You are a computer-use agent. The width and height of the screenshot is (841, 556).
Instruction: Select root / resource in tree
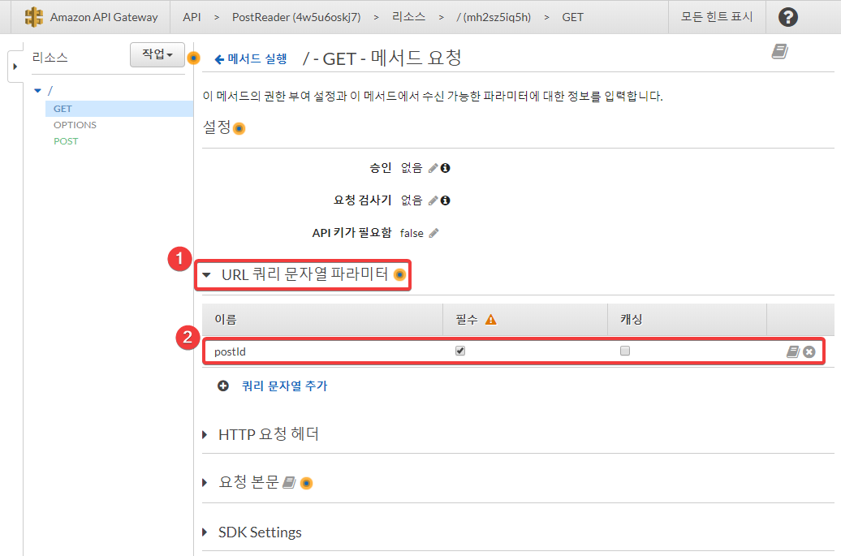50,91
